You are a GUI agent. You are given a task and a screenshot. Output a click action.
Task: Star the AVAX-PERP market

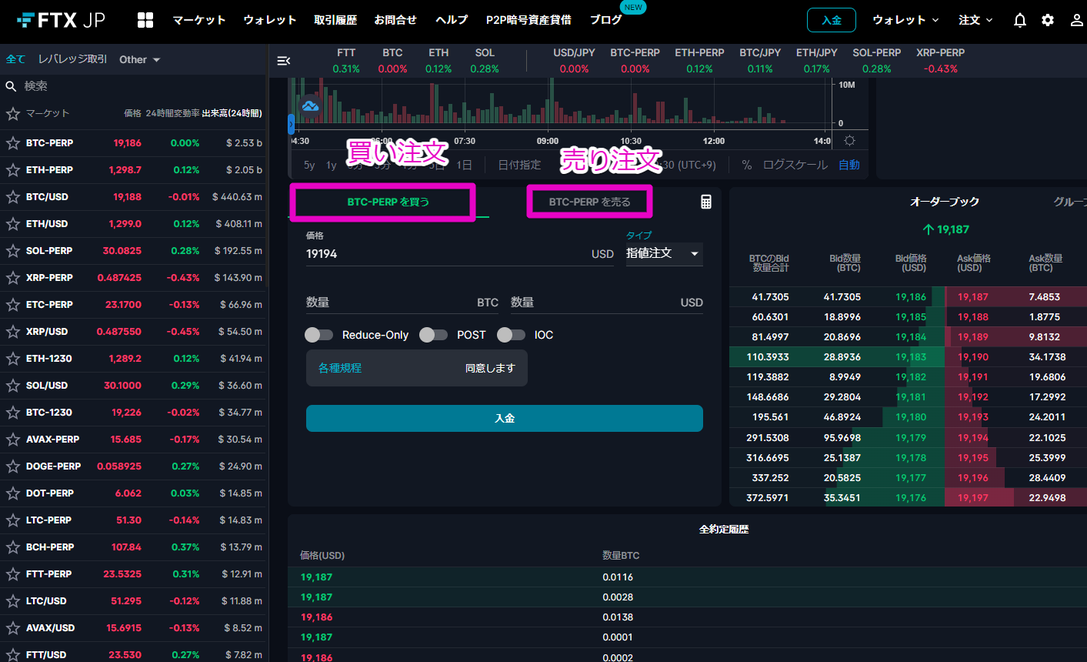(x=12, y=440)
